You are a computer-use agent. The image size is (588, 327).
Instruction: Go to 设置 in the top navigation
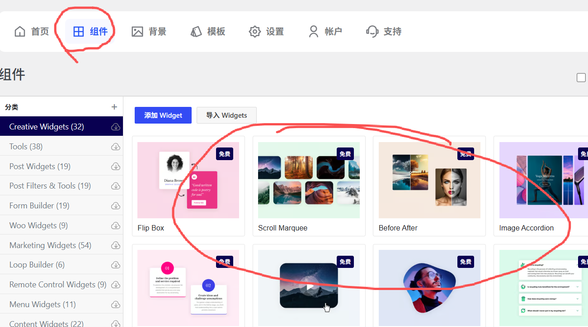pos(266,32)
